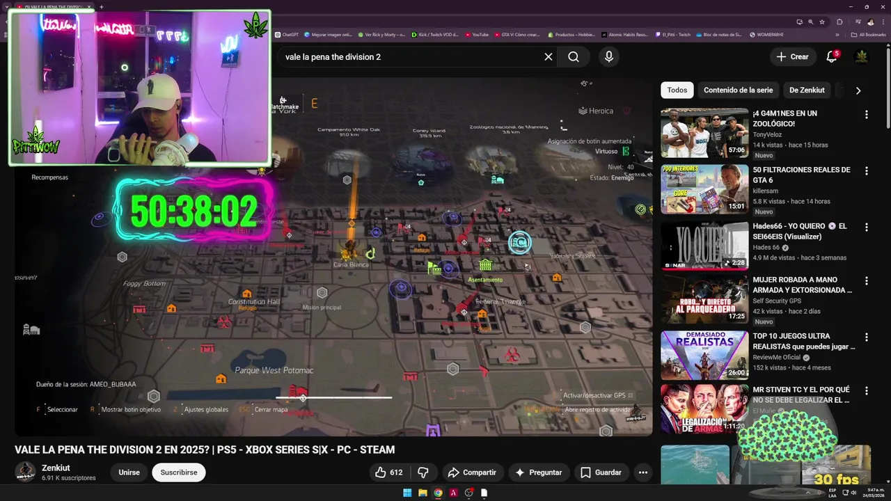891x501 pixels.
Task: Open the 'TOP 10 JUEGOS ULTRA REALISTAS' thumbnail
Action: coord(704,356)
